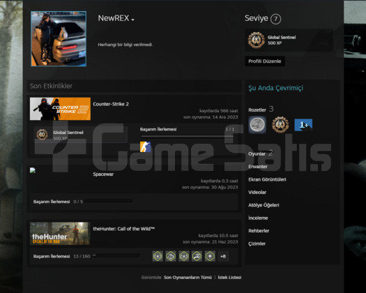Click fifth theHunter achievement hexagon icon
Screen dimensions: 366x293
210,256
